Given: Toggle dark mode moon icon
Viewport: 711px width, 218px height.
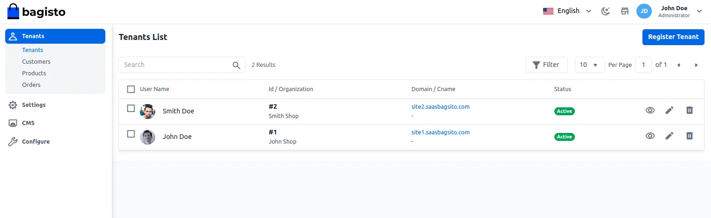Looking at the screenshot, I should pyautogui.click(x=606, y=11).
